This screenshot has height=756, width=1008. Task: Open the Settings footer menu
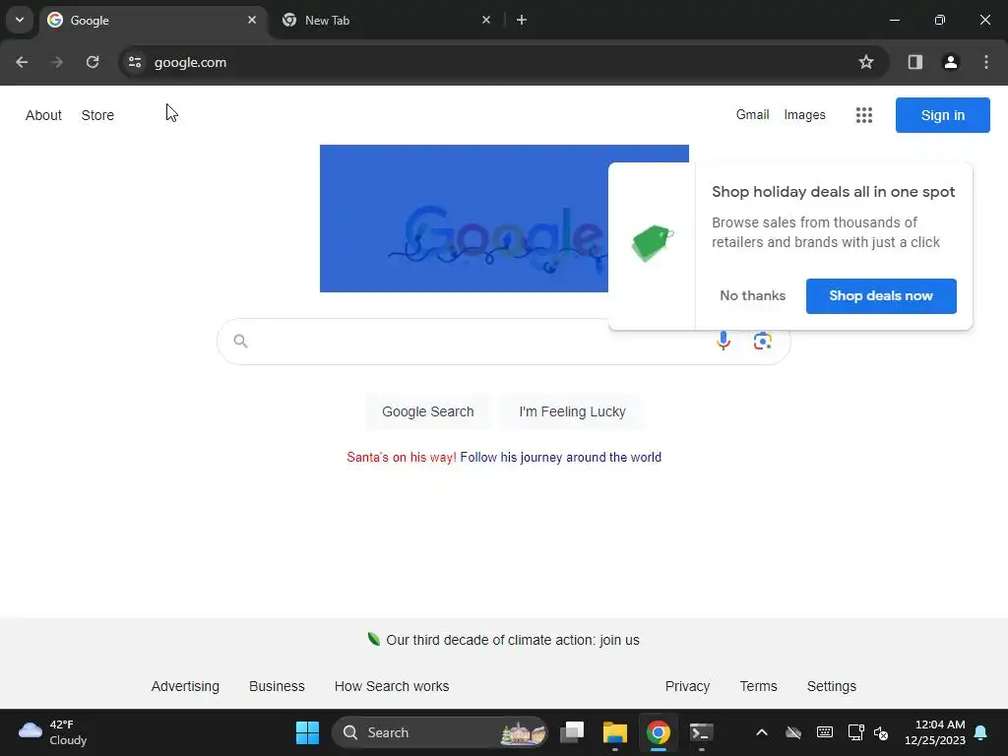831,686
